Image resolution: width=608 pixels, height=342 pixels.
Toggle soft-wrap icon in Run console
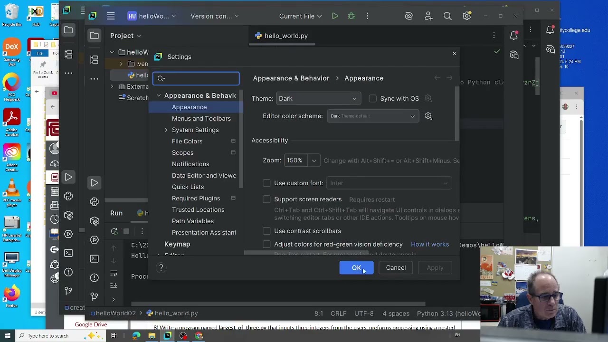tap(114, 274)
